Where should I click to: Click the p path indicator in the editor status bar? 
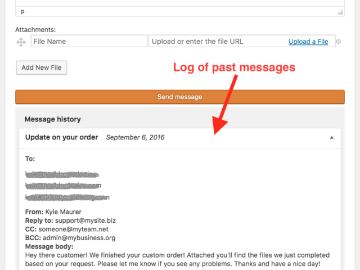pos(22,12)
